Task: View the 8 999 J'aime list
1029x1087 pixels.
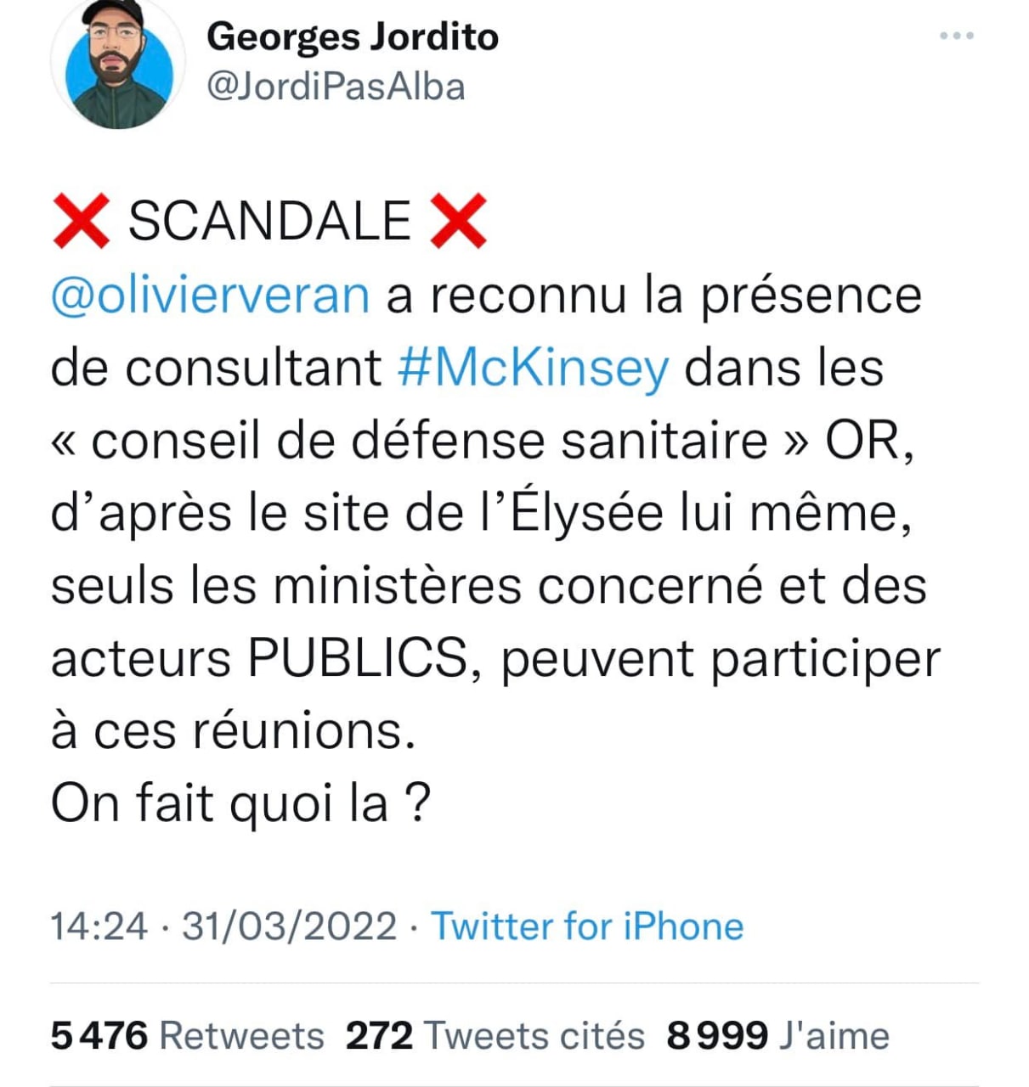Action: point(777,1036)
